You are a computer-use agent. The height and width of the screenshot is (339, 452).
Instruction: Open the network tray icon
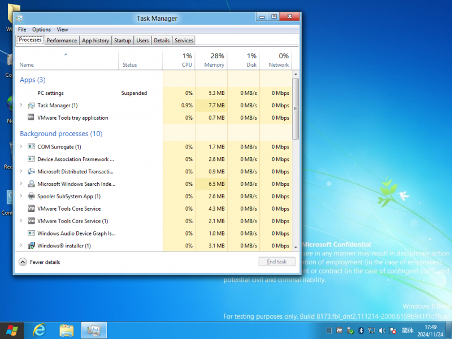(x=372, y=331)
